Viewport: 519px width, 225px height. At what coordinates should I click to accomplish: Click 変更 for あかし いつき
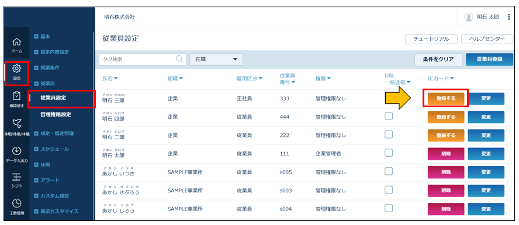pyautogui.click(x=486, y=172)
